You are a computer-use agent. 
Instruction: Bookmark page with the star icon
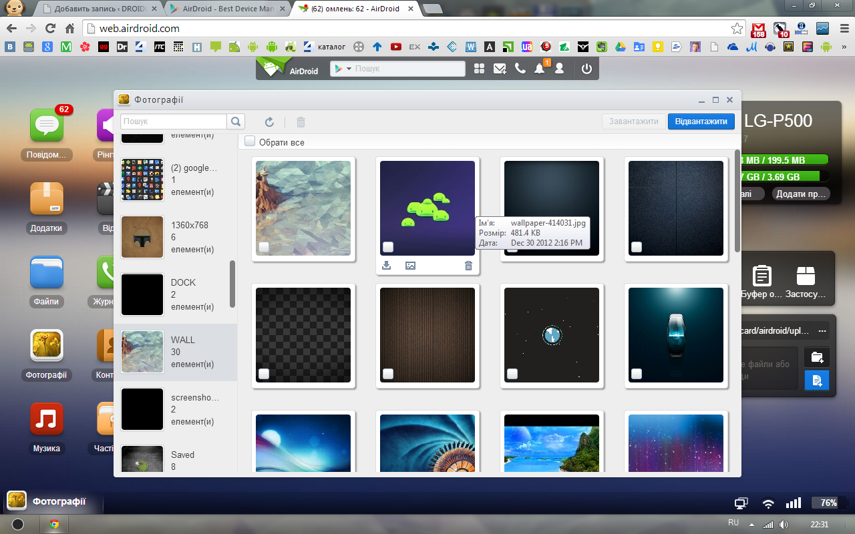point(737,29)
